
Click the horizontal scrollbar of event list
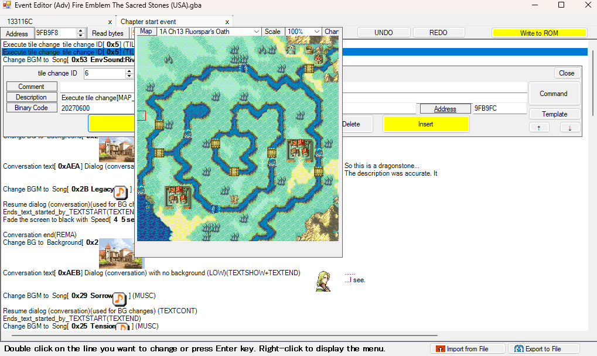[x=224, y=336]
